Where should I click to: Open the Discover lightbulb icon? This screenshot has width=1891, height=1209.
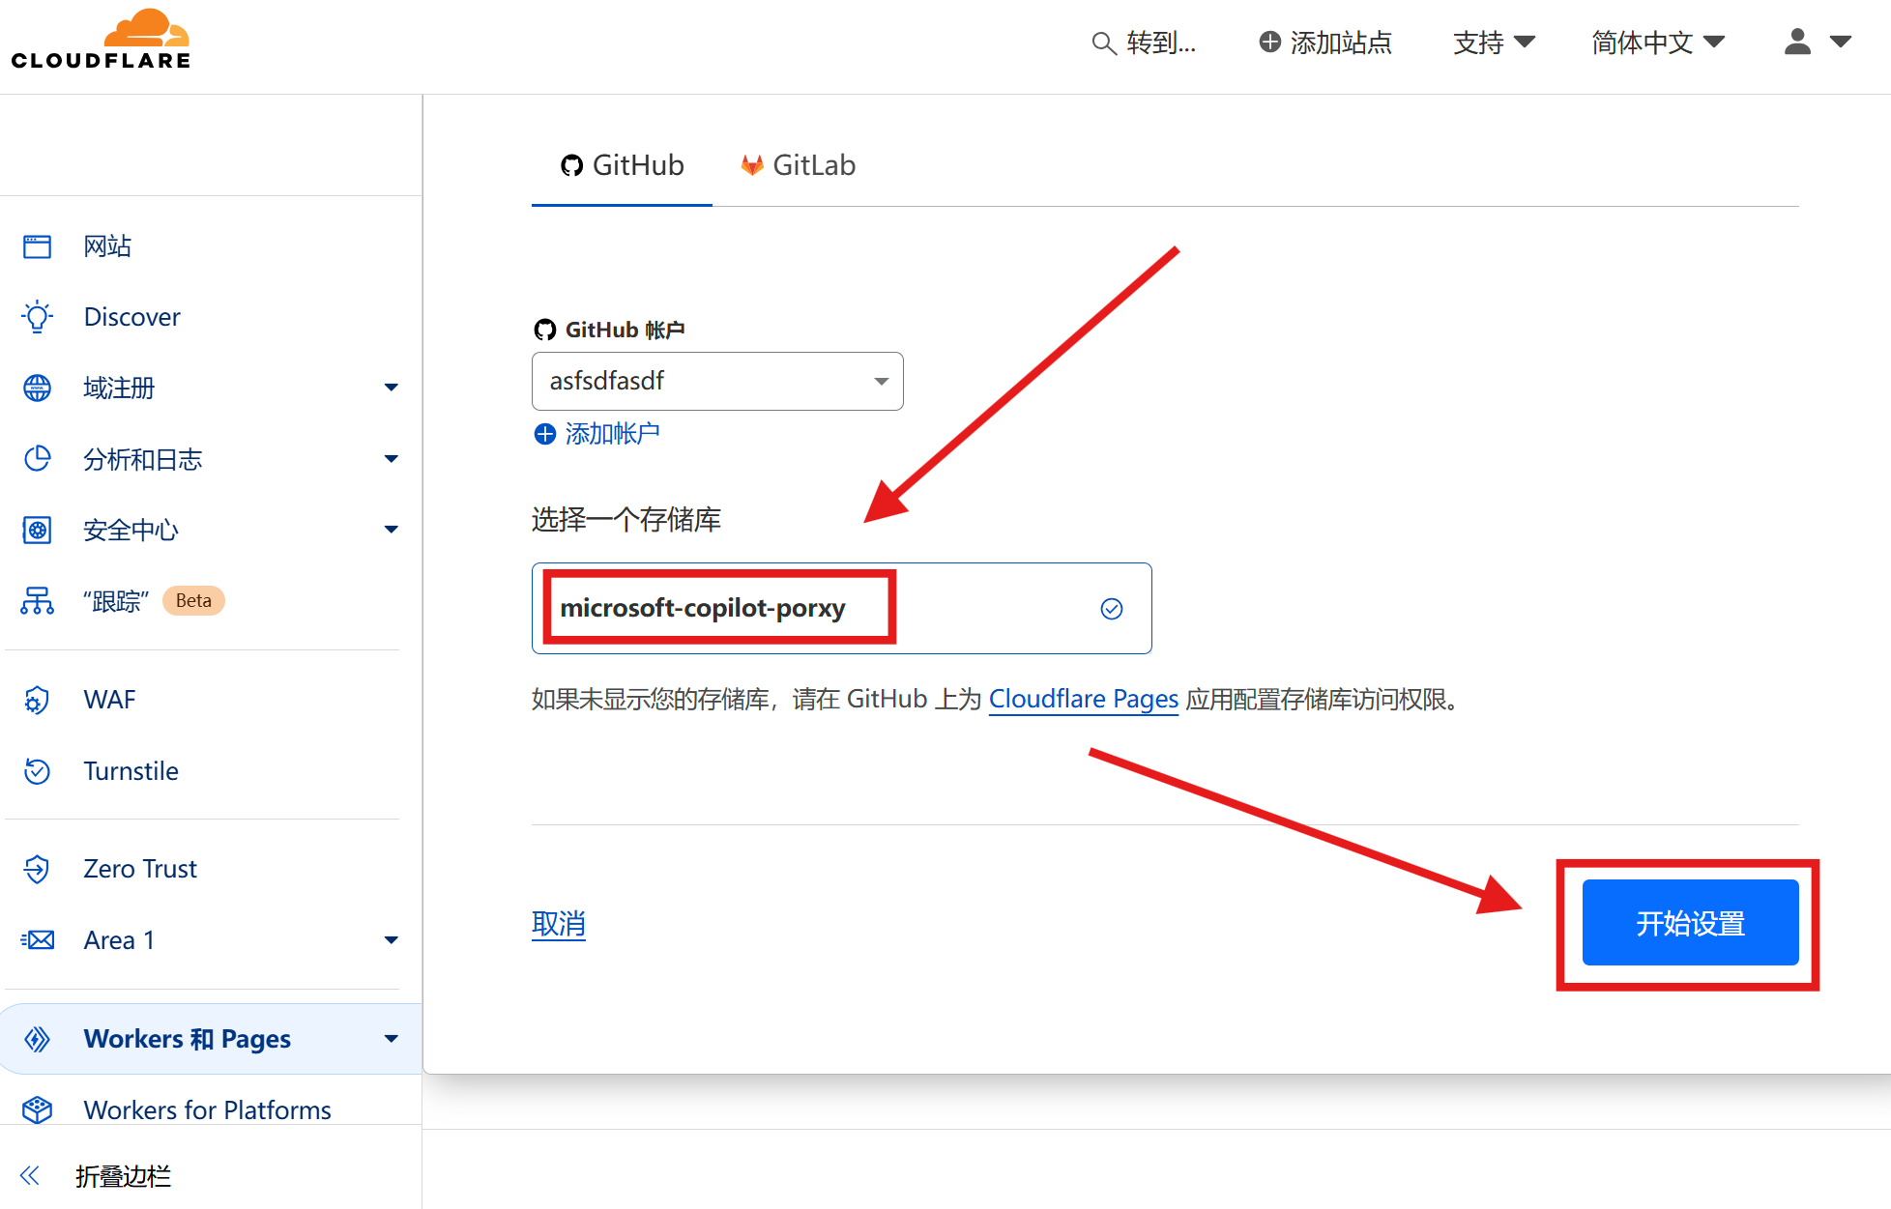click(38, 317)
